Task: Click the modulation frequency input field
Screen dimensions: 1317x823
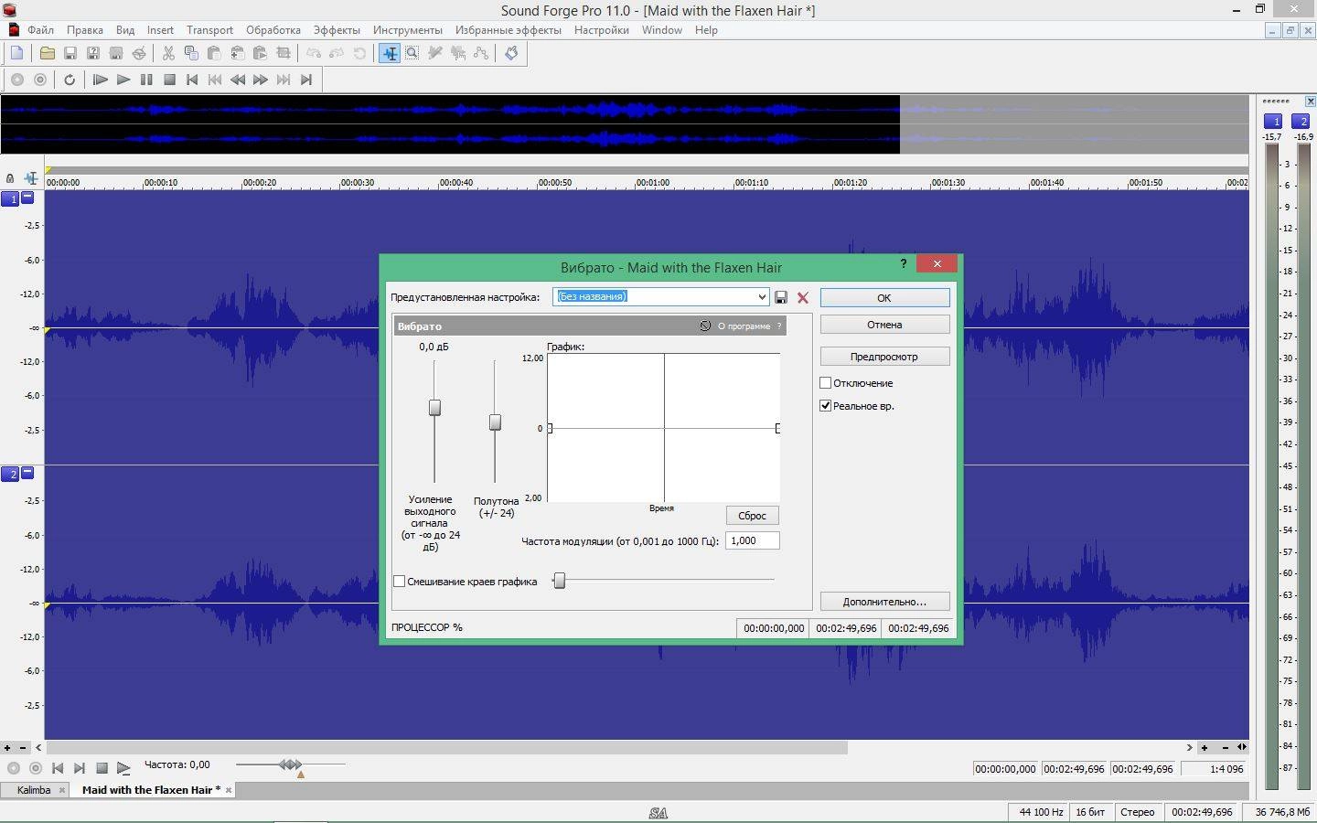Action: point(752,540)
